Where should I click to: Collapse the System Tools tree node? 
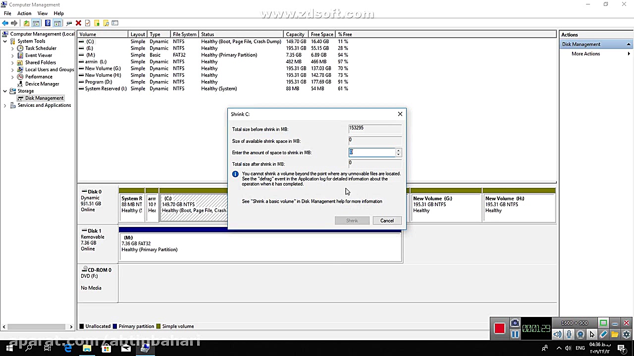click(5, 42)
